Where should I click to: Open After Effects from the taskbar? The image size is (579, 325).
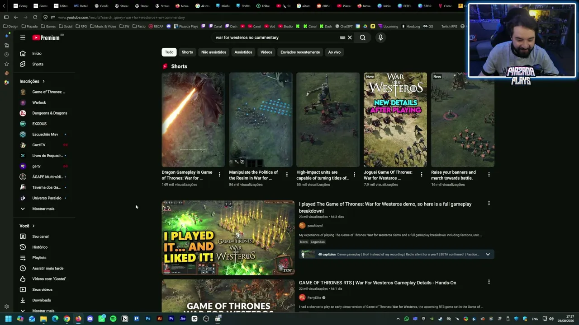183,319
